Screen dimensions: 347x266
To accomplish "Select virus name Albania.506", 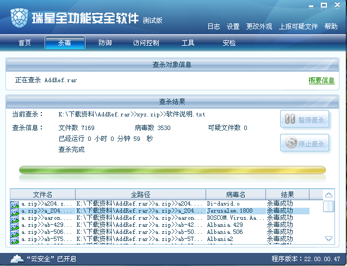I will 225,232.
